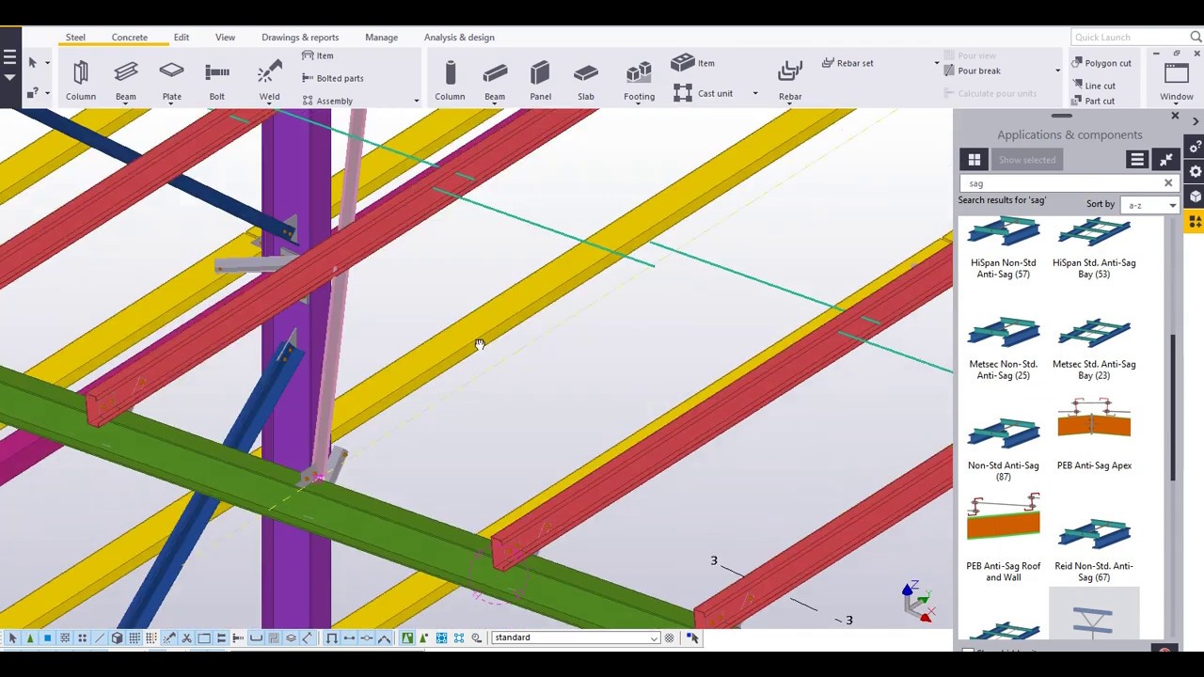Open the cube side pane icon
The height and width of the screenshot is (677, 1204).
coord(1196,197)
